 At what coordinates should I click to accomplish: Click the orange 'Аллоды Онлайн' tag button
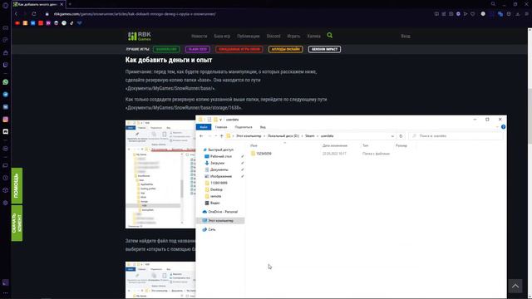(x=286, y=49)
